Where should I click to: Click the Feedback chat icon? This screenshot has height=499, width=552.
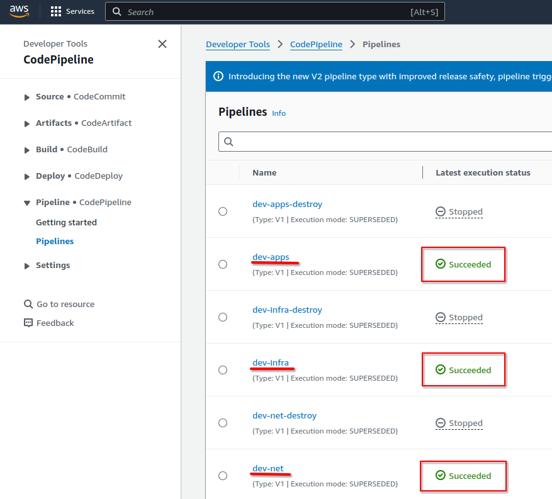(x=28, y=323)
